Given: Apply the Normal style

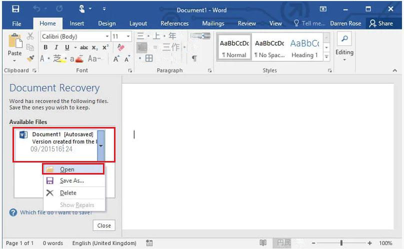Looking at the screenshot, I should (234, 47).
